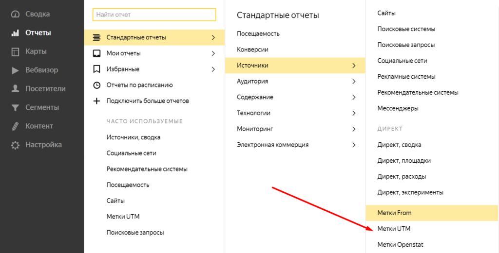
Task: Click the Сводка gauge icon in sidebar
Action: (15, 15)
